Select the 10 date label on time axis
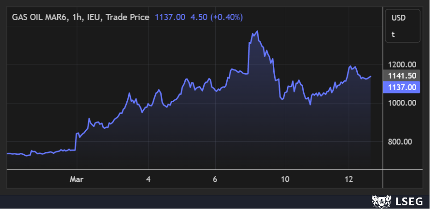Viewport: 430px width, 209px height. click(x=285, y=179)
